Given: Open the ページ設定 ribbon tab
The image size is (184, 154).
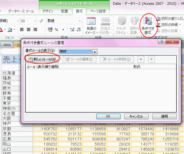Looking at the screenshot, I should [98, 11].
